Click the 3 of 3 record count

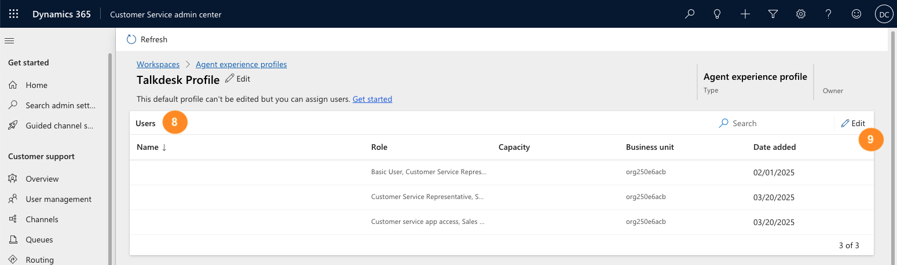(849, 245)
